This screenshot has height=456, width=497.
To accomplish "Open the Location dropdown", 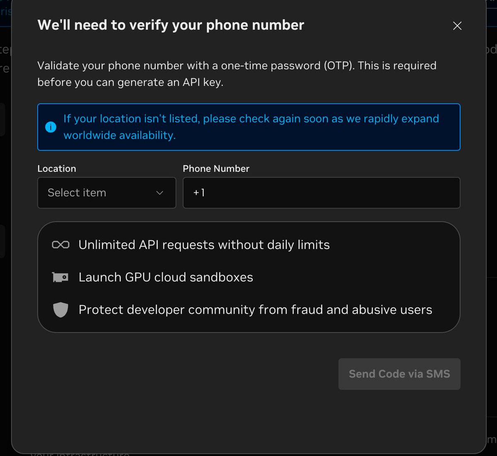I will click(x=107, y=193).
